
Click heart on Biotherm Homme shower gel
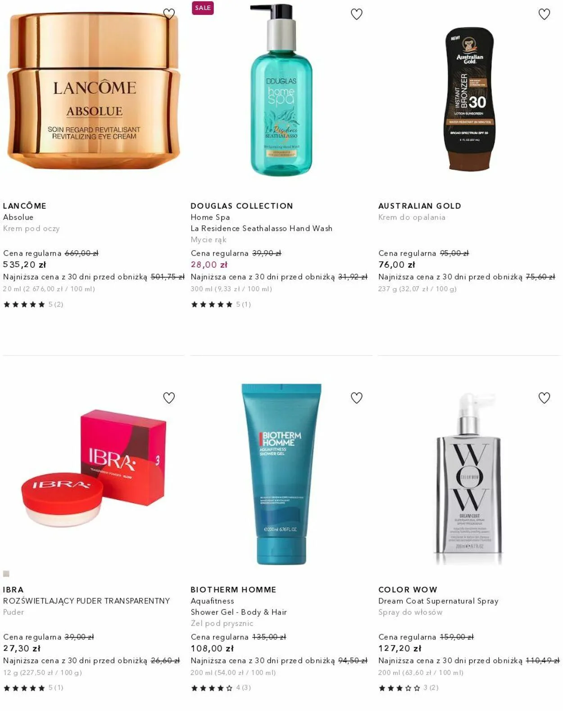pos(357,398)
